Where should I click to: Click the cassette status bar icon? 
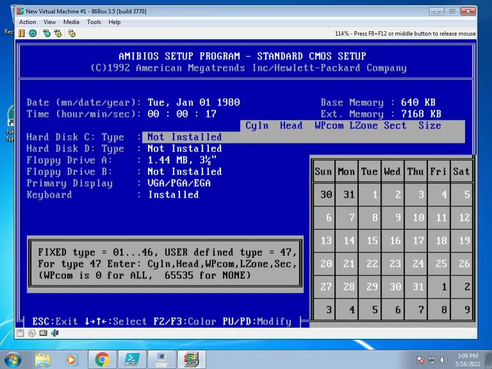point(43,333)
